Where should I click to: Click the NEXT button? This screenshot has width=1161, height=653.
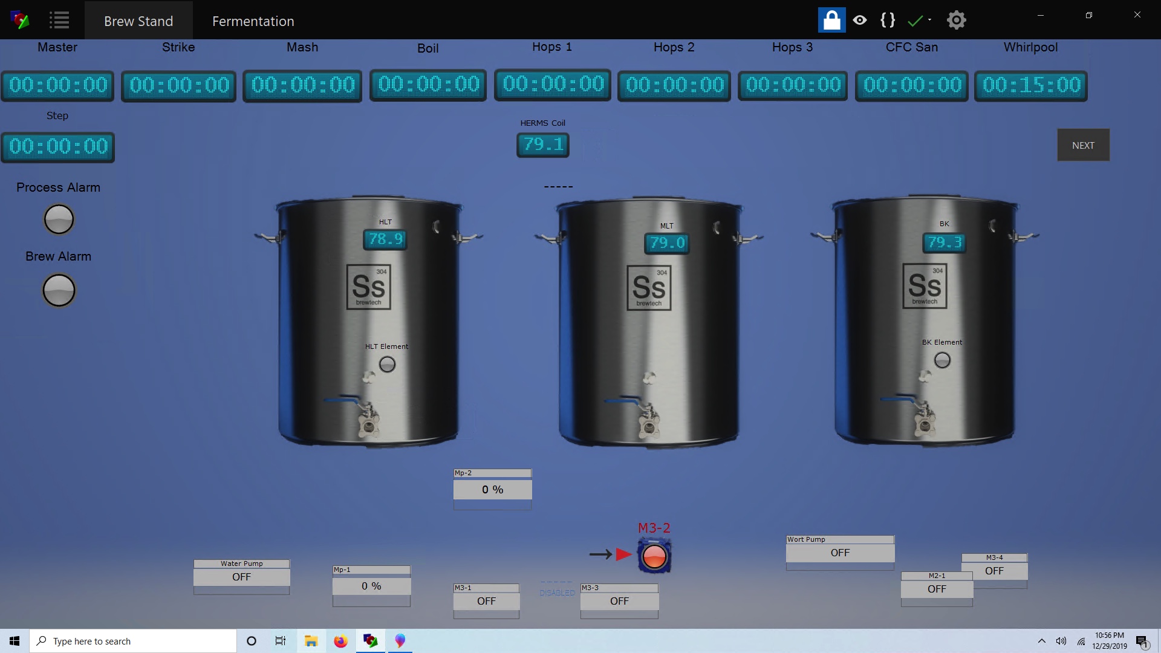pos(1083,145)
